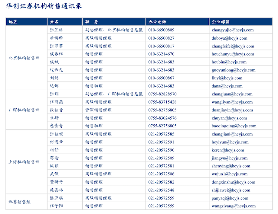
Task: Click email zhangfeifei@hcyjs.com
Action: (x=233, y=46)
